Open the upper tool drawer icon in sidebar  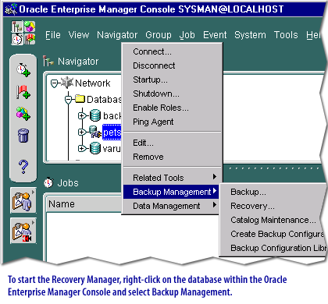[x=23, y=201]
